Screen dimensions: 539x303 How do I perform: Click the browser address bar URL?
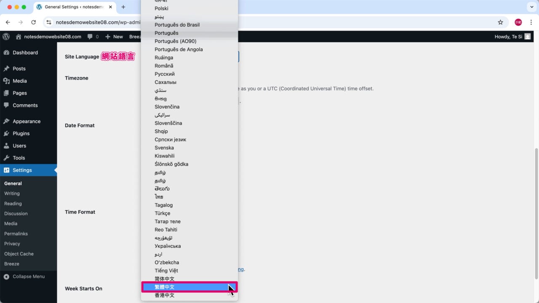click(97, 22)
